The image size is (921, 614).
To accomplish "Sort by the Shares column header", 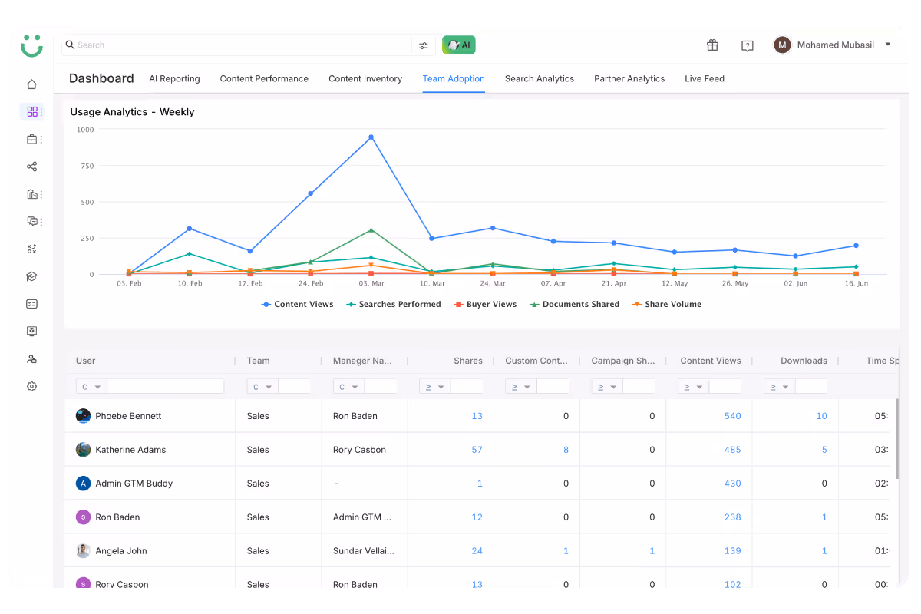I will [468, 361].
